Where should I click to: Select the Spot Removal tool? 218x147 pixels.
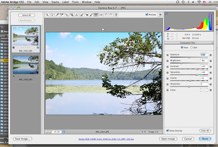[x=82, y=15]
